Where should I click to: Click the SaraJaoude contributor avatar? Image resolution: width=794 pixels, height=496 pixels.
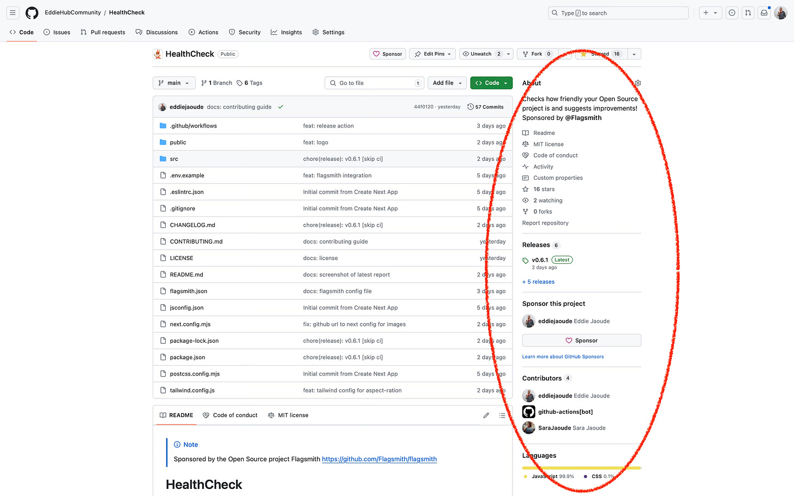coord(528,428)
